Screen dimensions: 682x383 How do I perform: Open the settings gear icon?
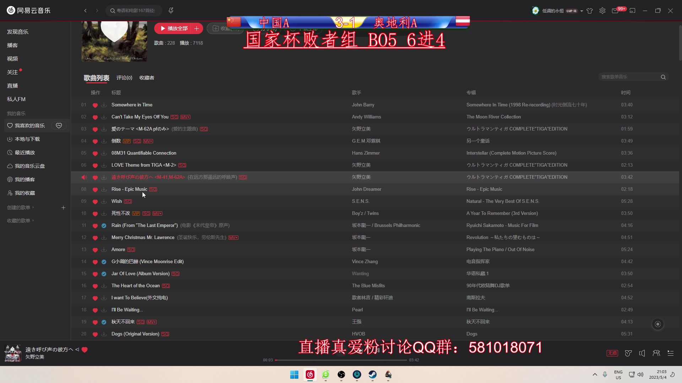click(602, 11)
